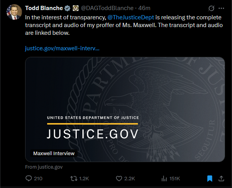Open the Todd Blanche display name
232x188 pixels.
tap(44, 8)
